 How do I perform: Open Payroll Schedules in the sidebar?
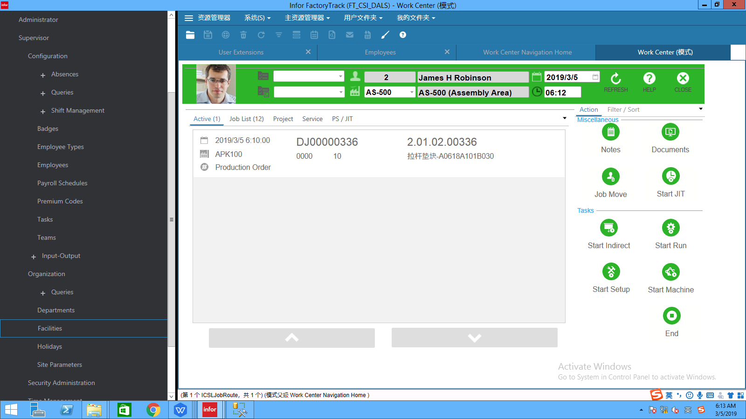(62, 183)
